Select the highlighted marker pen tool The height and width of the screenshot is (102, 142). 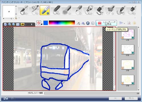[x=45, y=10]
